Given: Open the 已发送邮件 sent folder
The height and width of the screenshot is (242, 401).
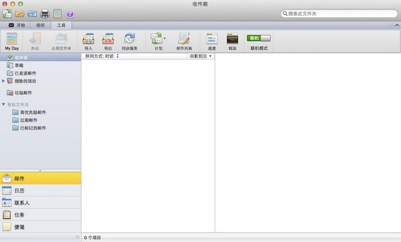Looking at the screenshot, I should click(40, 73).
